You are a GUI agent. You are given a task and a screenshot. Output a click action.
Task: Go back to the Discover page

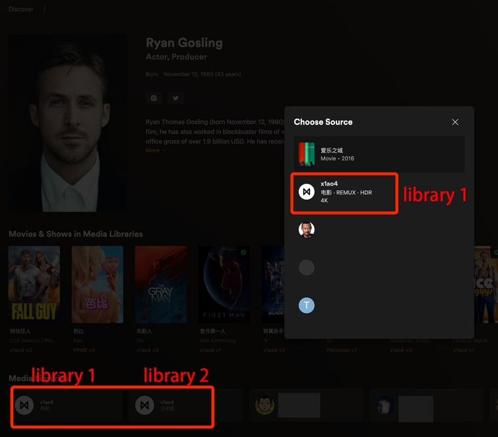click(x=20, y=9)
